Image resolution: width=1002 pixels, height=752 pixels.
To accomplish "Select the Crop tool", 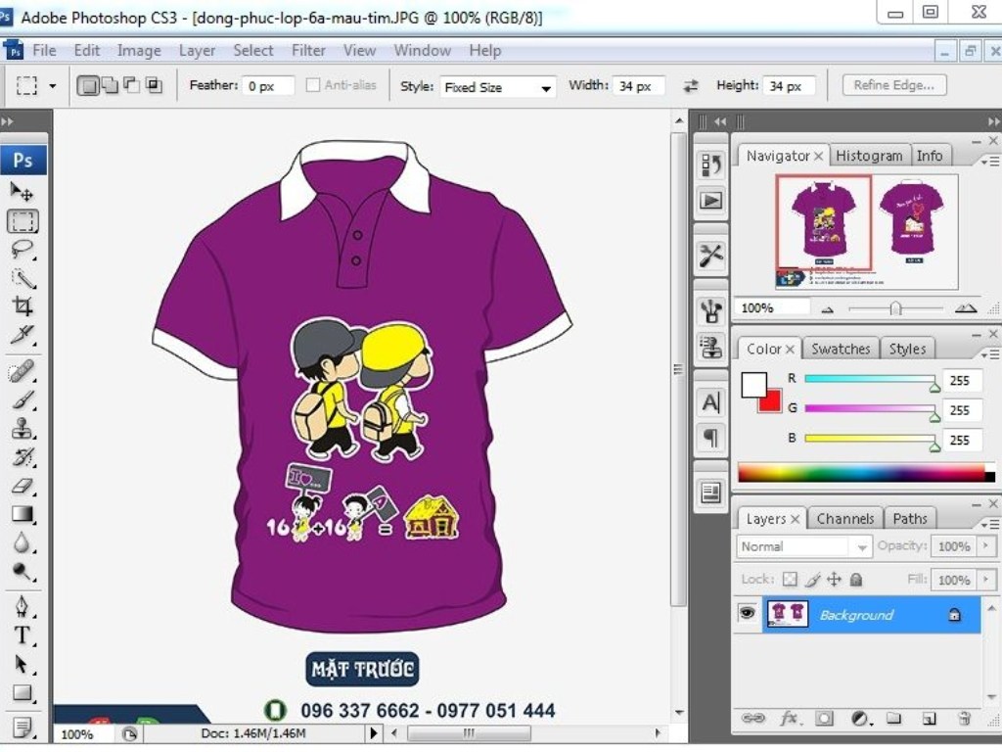I will (22, 305).
